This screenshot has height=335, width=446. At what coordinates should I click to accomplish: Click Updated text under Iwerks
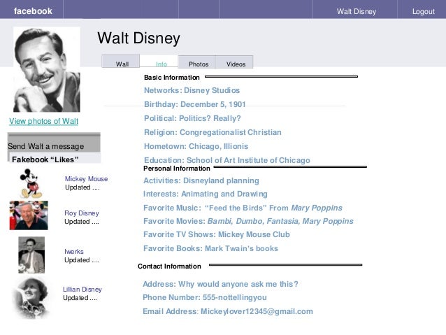[x=82, y=260]
